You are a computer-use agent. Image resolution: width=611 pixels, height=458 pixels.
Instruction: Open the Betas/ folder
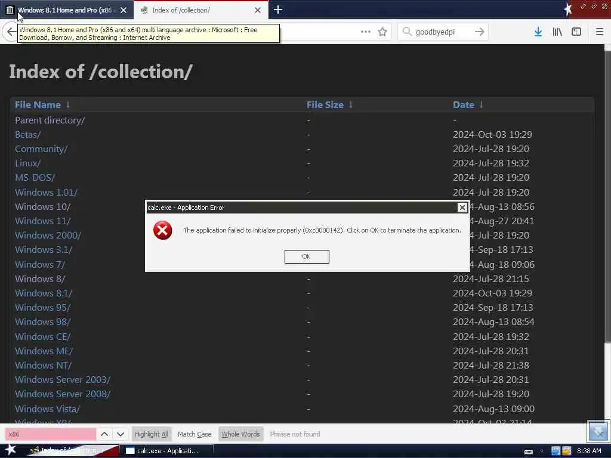coord(27,135)
